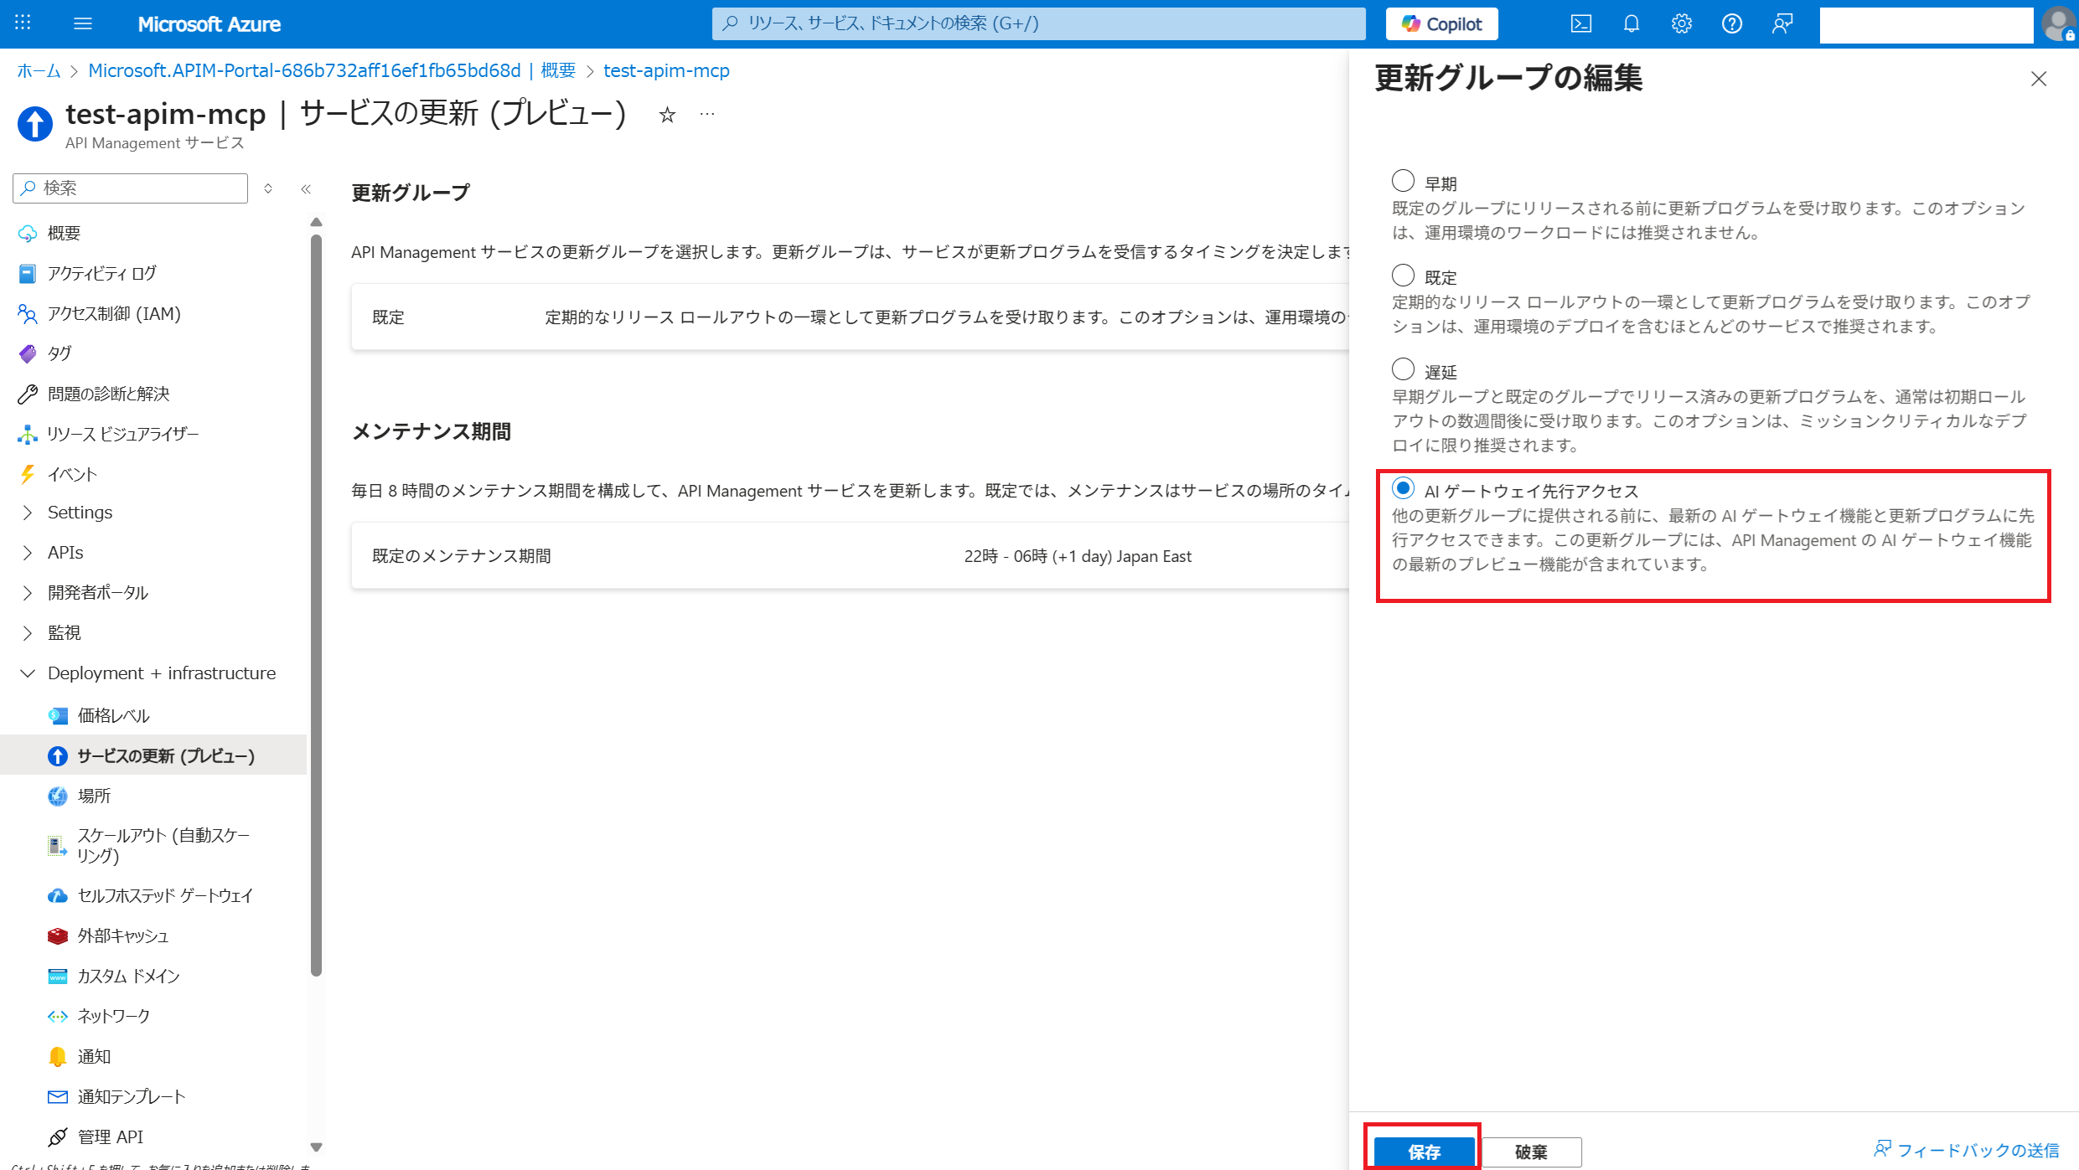The image size is (2079, 1170).
Task: Open Microsoft.APIM-Portal deployment breadcrumb link
Action: (x=332, y=70)
